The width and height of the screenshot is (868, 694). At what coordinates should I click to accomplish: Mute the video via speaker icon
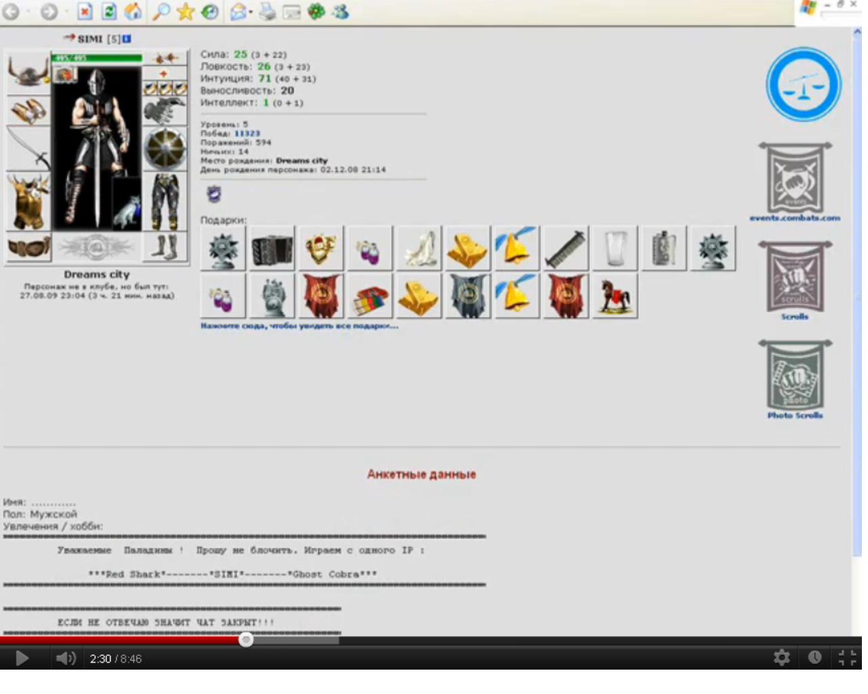66,658
